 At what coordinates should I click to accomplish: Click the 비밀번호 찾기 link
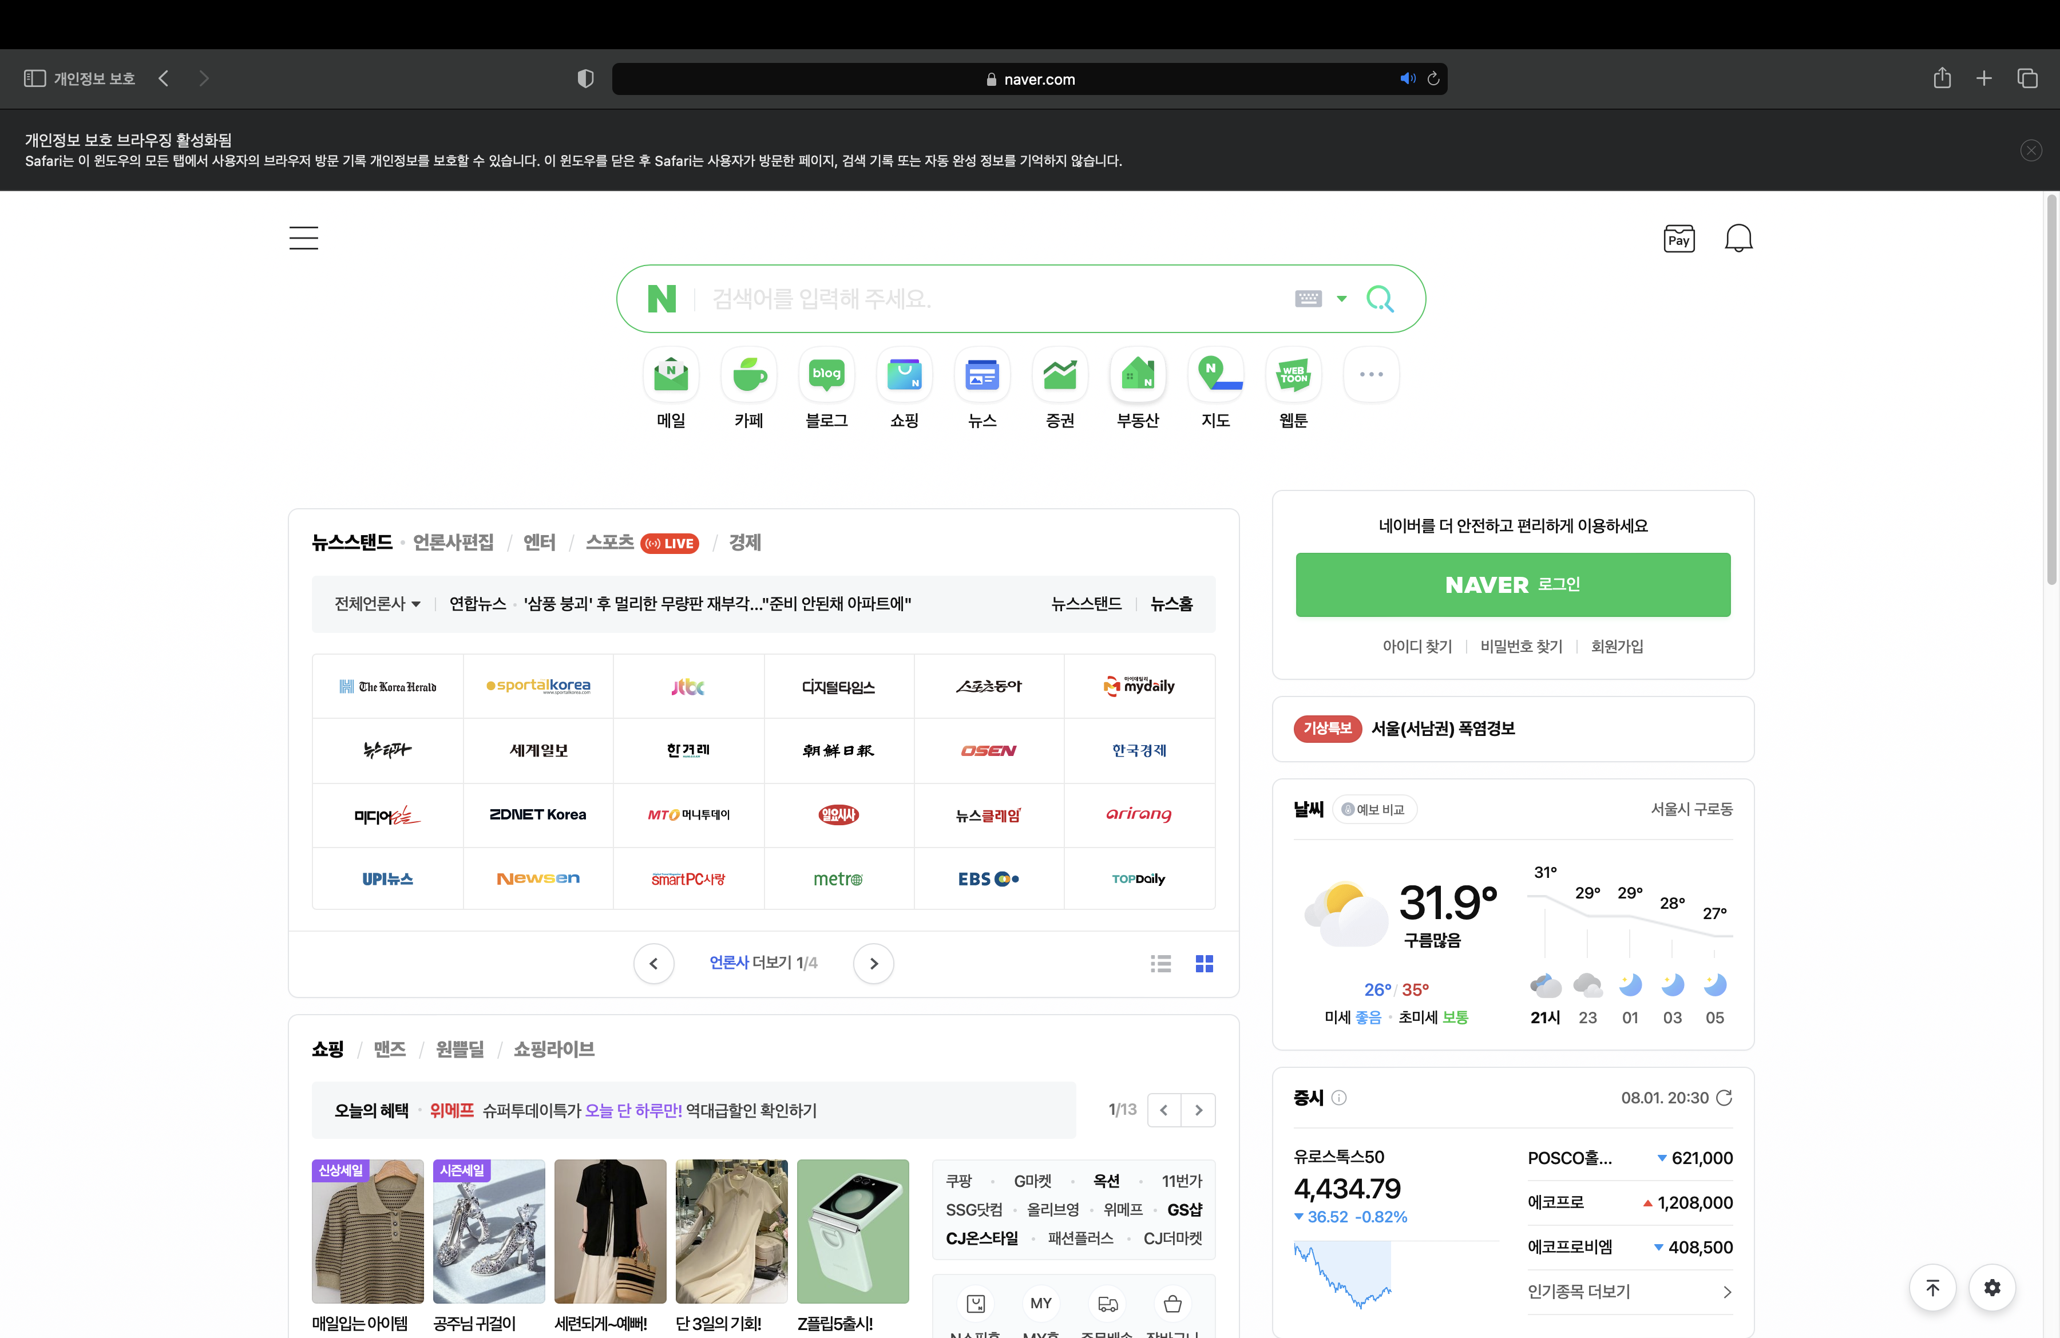(1521, 647)
